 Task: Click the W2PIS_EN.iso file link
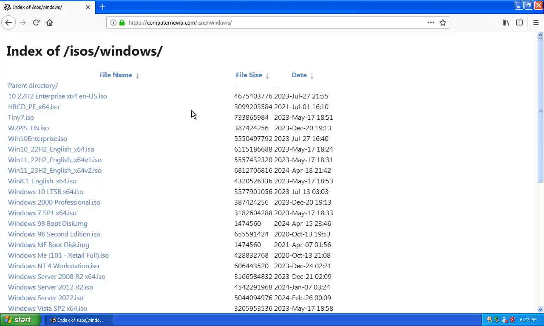click(28, 128)
